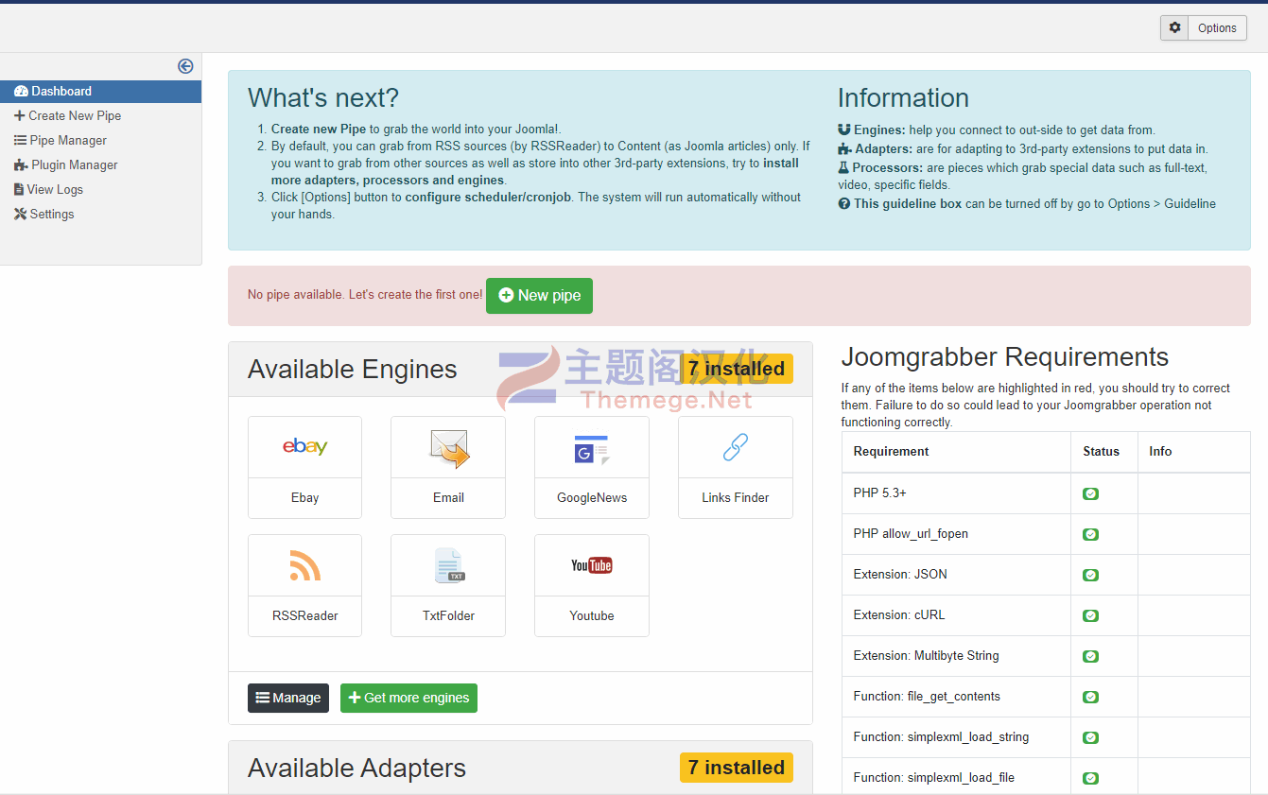Open the Links Finder engine icon

(736, 447)
